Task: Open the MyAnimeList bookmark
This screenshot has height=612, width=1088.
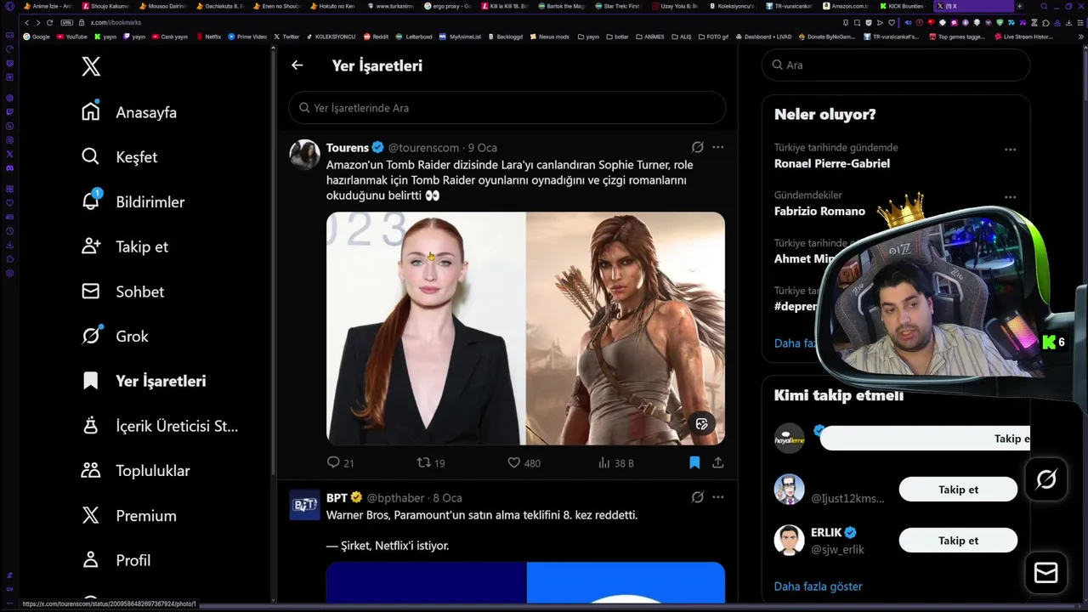Action: pyautogui.click(x=460, y=37)
